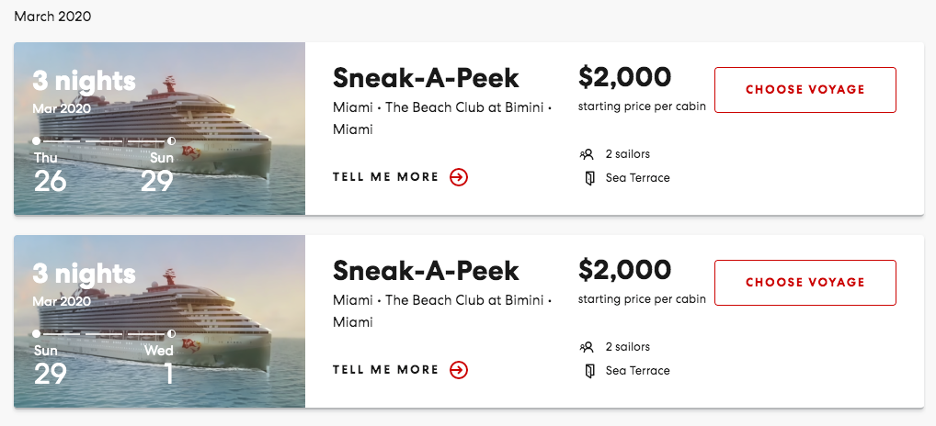Click the half-circle end marker above Wed 1
The width and height of the screenshot is (936, 426).
coord(171,333)
